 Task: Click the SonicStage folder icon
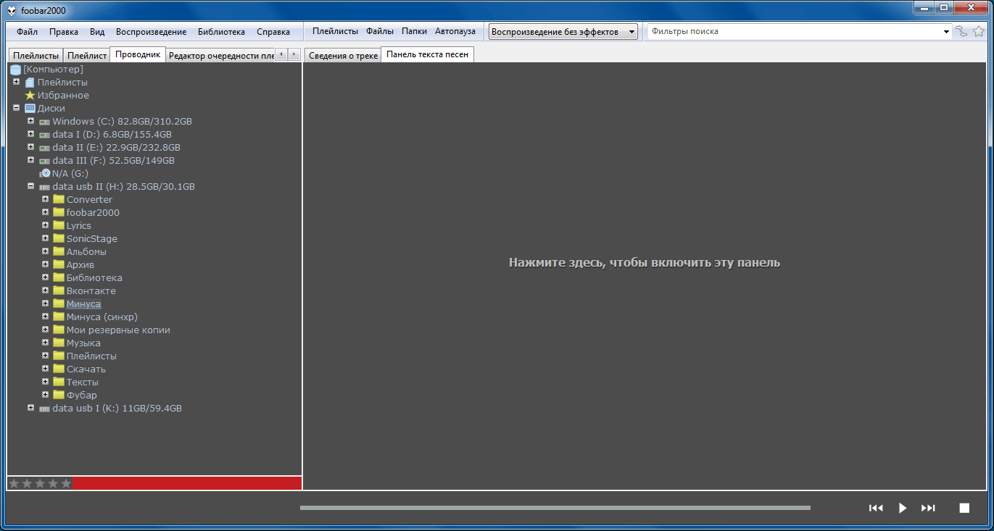(x=59, y=239)
